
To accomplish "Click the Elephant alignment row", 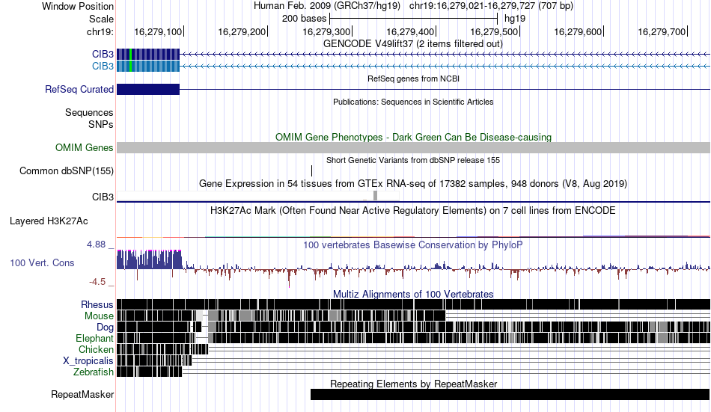I will click(414, 338).
